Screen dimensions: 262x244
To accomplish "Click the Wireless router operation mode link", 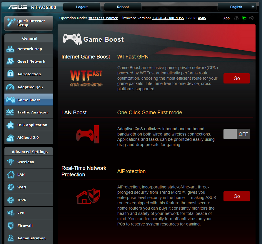I will (x=103, y=18).
